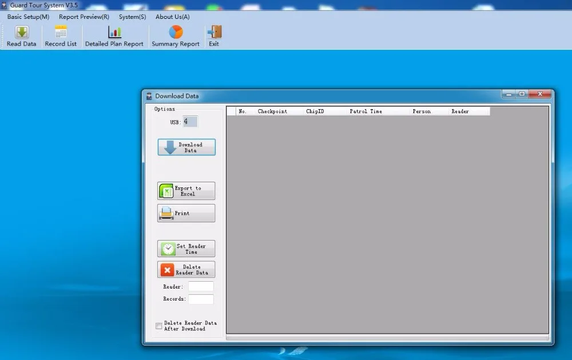Click the ChipID column header
Image resolution: width=572 pixels, height=360 pixels.
(x=325, y=111)
